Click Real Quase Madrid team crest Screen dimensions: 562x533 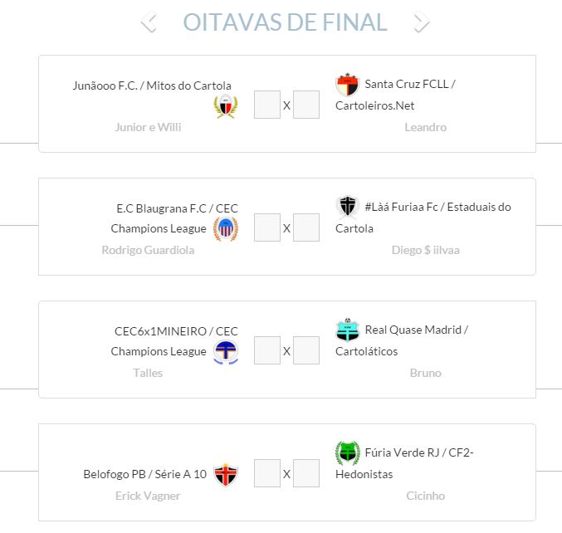(x=347, y=330)
